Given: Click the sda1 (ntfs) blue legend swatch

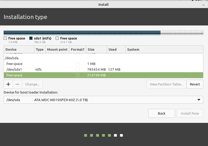Looking at the screenshot, I should click(31, 38).
